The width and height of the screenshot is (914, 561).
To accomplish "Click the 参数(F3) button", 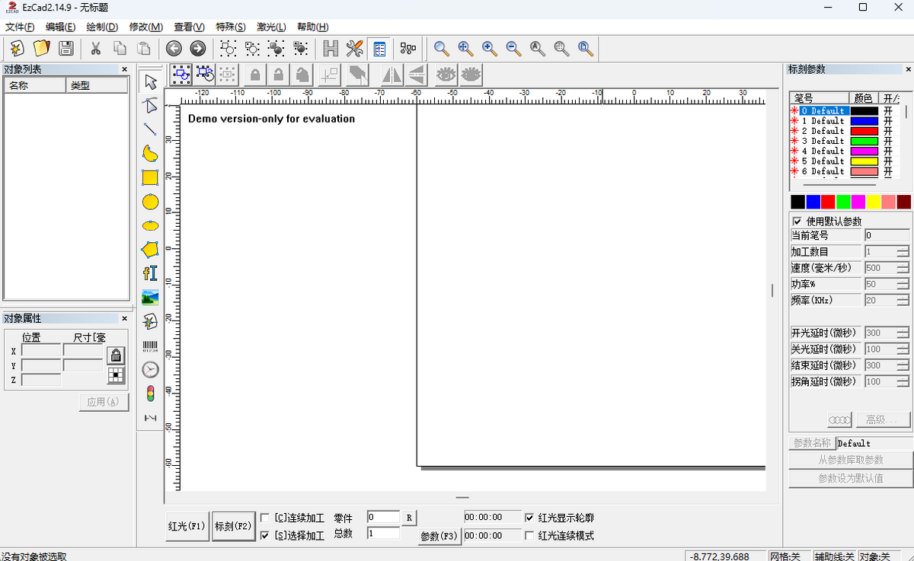I will click(x=440, y=536).
